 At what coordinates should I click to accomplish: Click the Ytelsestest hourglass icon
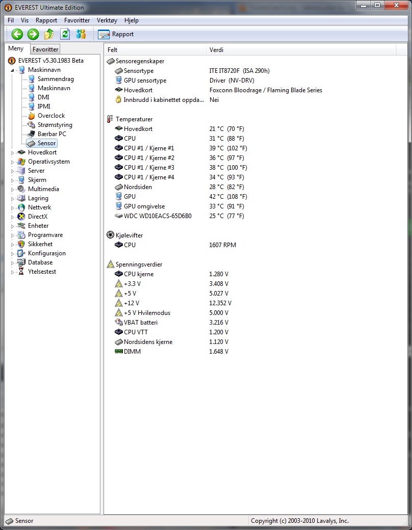(21, 272)
